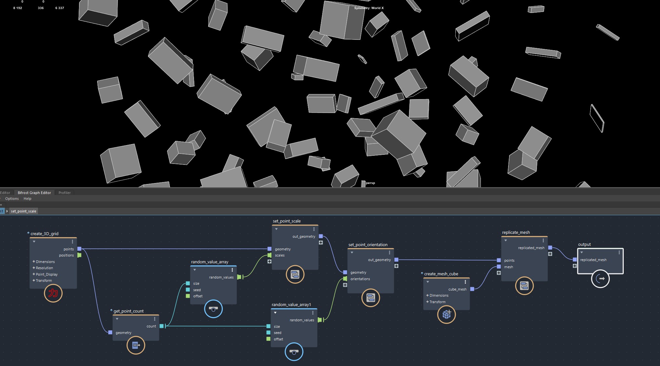The width and height of the screenshot is (660, 366).
Task: Click the plus button below set_point_scale scales port
Action: point(269,261)
